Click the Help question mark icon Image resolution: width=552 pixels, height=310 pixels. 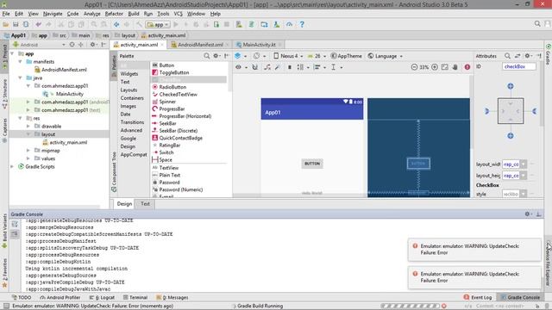(302, 24)
